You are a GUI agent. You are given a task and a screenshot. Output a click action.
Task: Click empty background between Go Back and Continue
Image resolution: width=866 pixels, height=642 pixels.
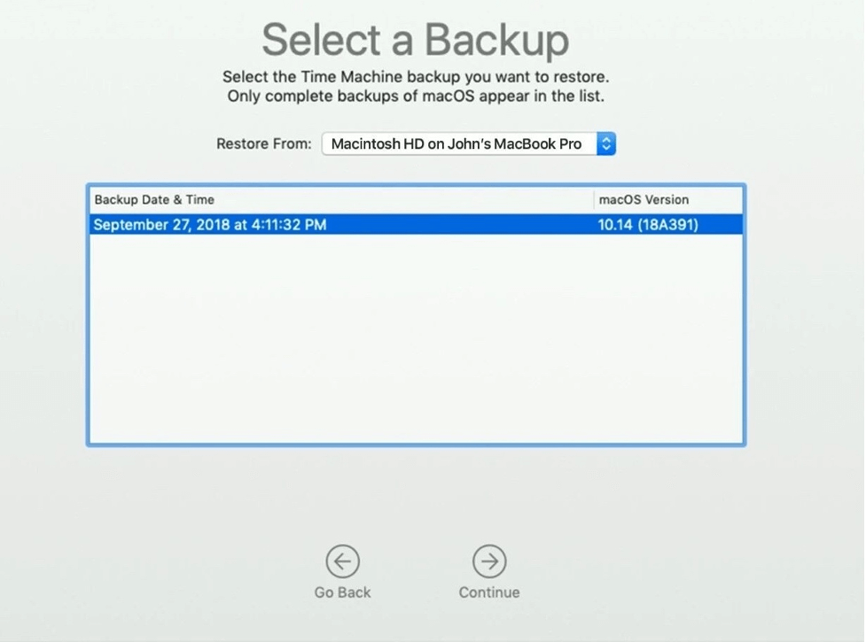point(415,567)
